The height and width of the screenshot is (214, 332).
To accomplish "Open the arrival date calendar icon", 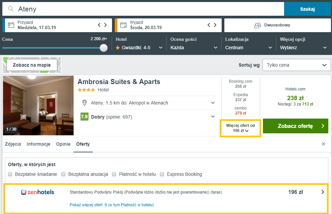I will [11, 25].
